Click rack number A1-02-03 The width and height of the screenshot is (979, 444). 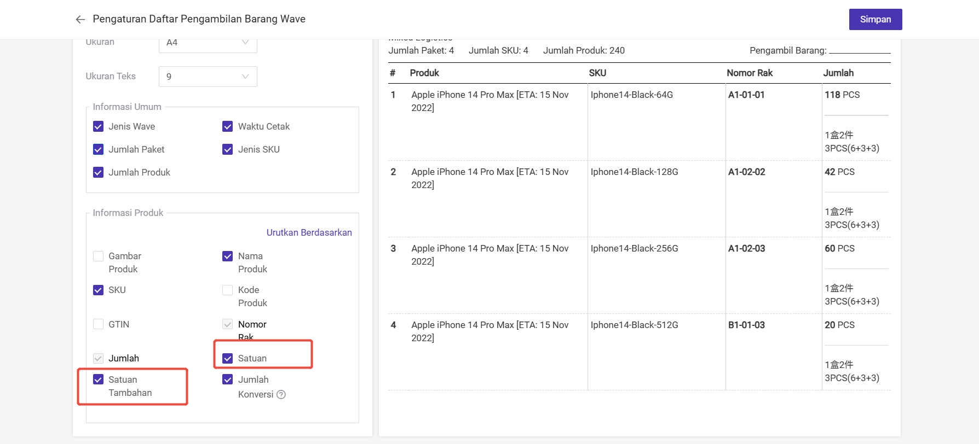tap(747, 248)
